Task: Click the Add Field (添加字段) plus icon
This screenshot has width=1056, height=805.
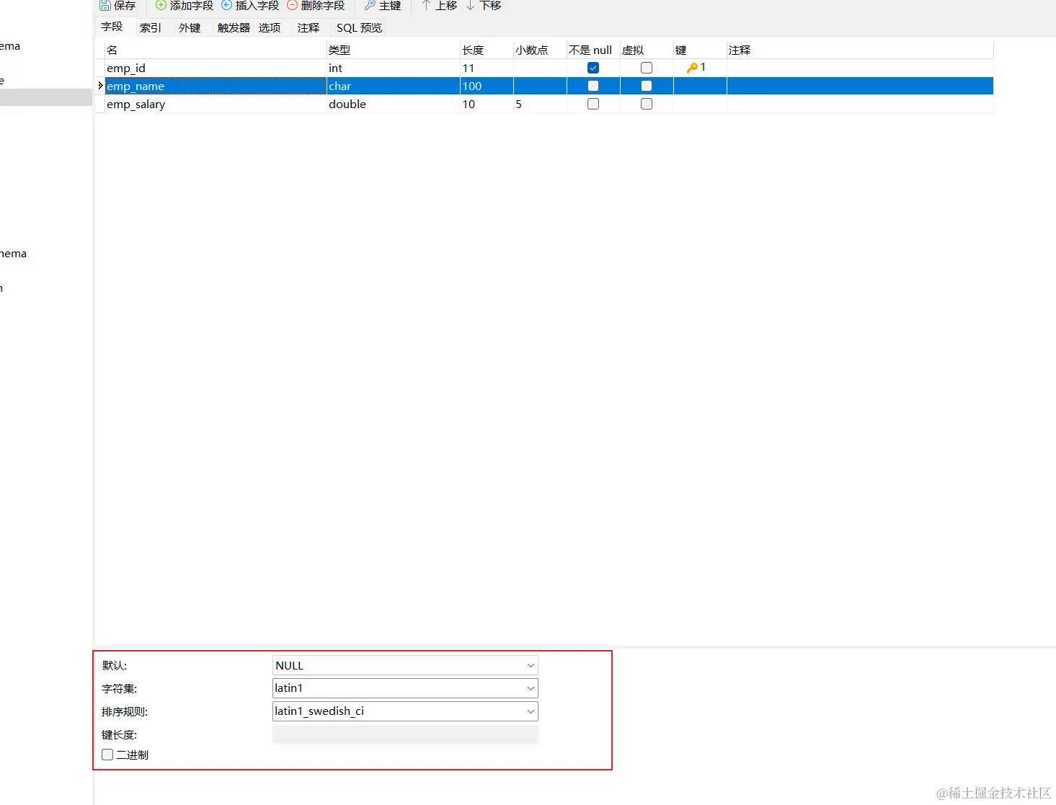Action: (x=161, y=5)
